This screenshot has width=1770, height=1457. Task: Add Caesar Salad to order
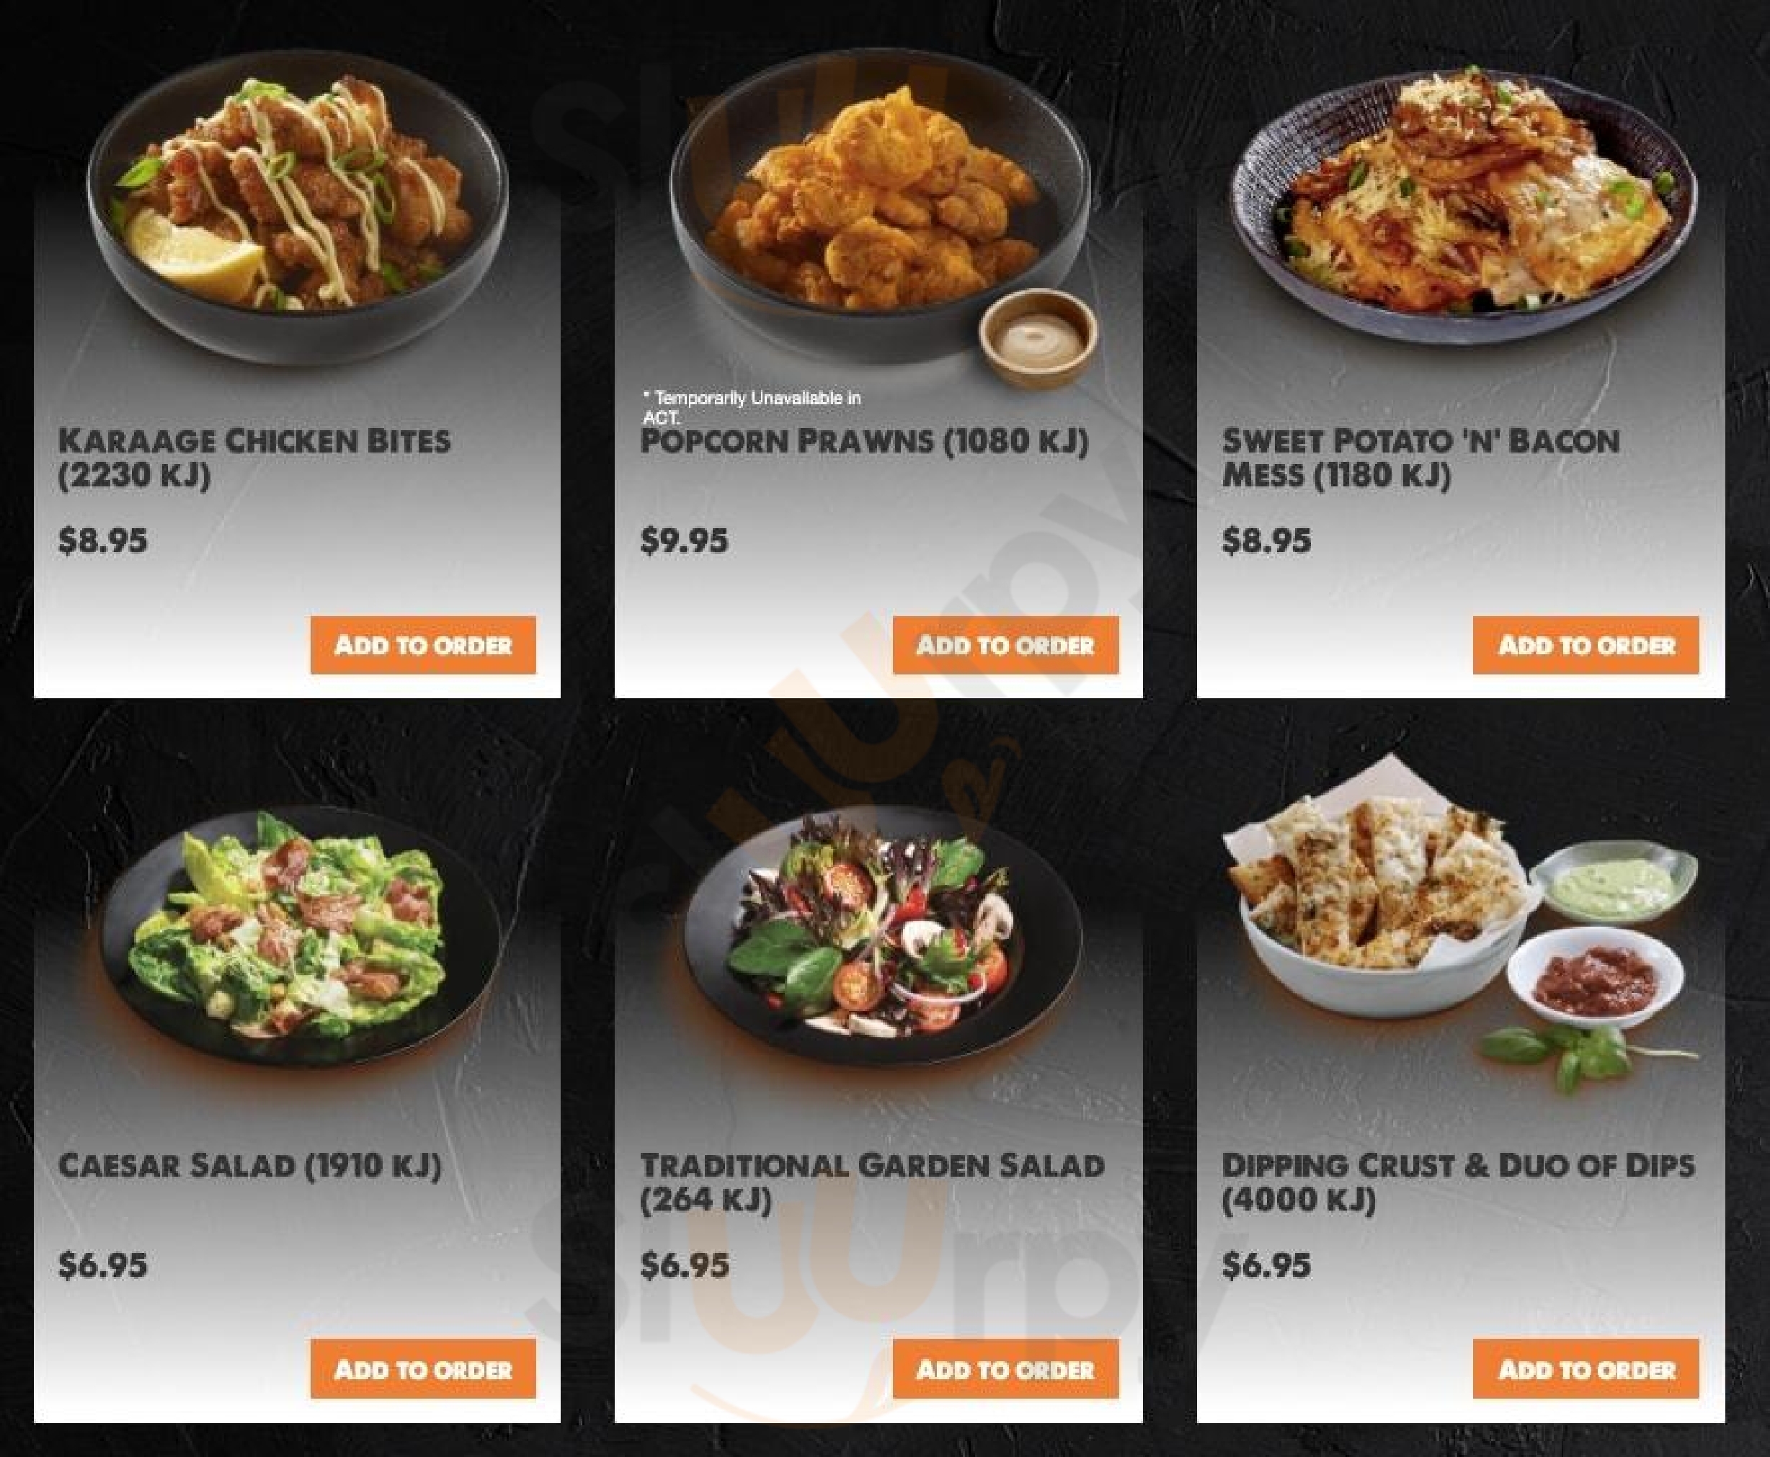423,1370
